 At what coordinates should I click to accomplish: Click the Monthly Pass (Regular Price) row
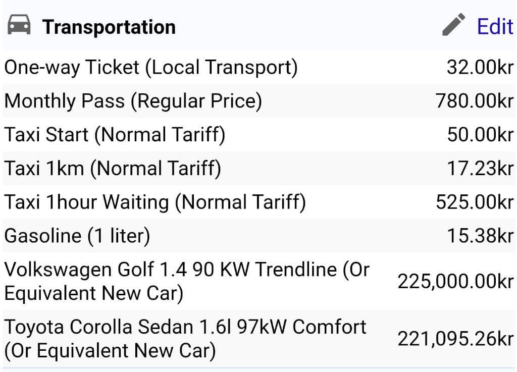coord(258,101)
